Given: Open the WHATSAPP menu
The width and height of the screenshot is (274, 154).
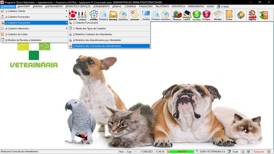Looking at the screenshot, I should click(x=24, y=7).
